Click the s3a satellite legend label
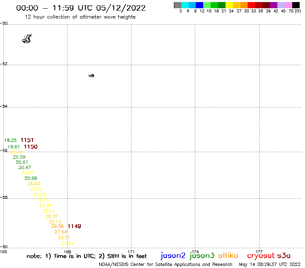 (x=284, y=256)
